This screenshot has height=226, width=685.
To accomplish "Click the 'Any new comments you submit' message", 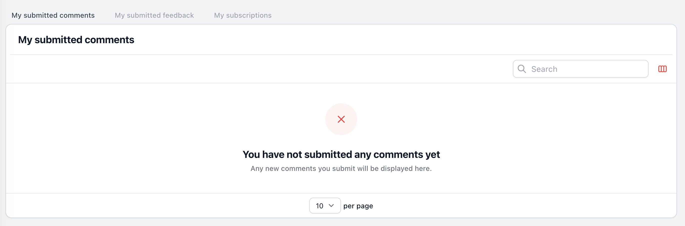I will coord(341,168).
